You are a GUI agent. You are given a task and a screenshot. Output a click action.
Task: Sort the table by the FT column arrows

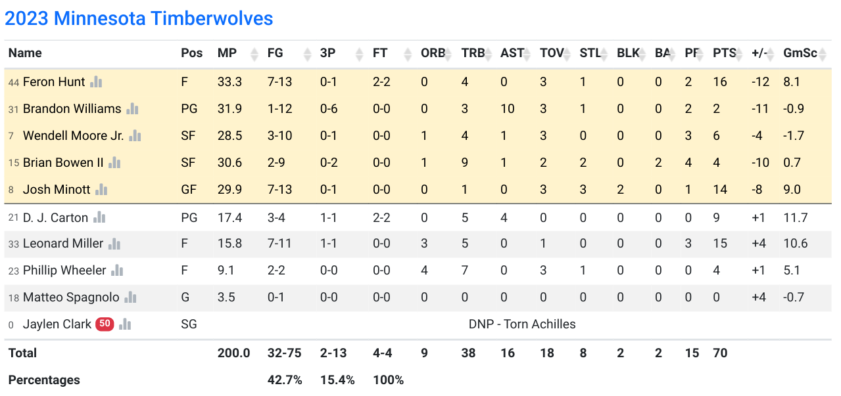(408, 54)
